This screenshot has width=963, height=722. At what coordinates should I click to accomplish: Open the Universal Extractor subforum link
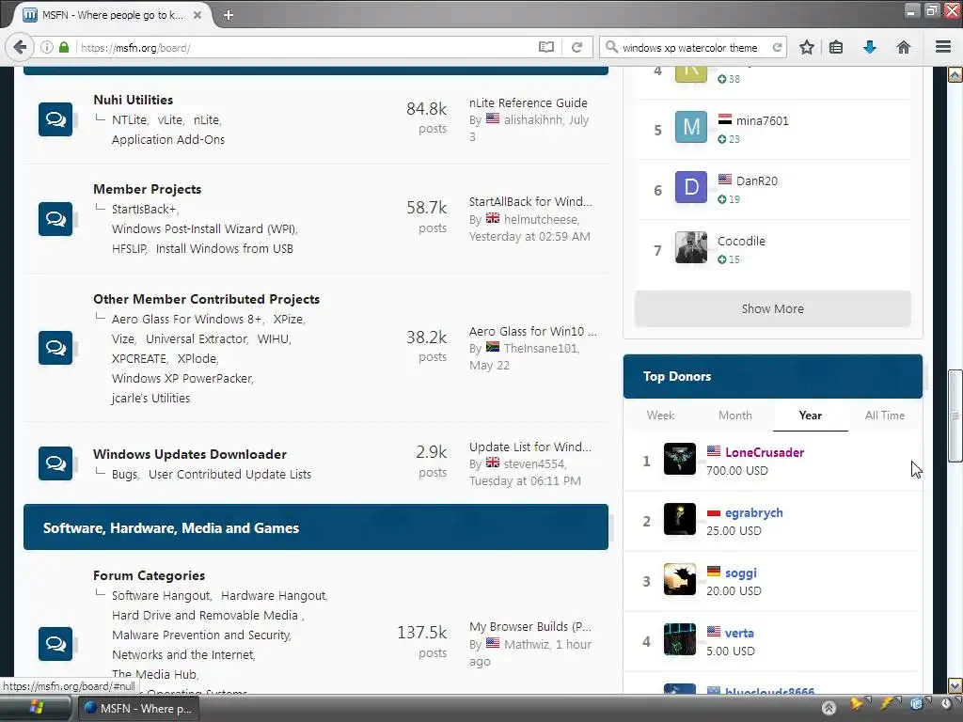pos(197,338)
